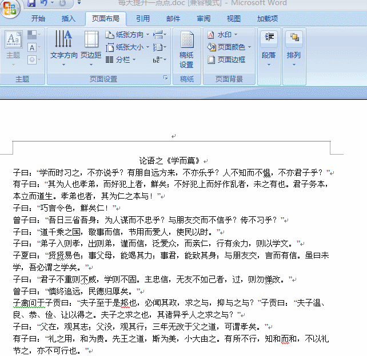Open the breaks (分隔符) dropdown icon
The width and height of the screenshot is (367, 356).
(x=160, y=35)
